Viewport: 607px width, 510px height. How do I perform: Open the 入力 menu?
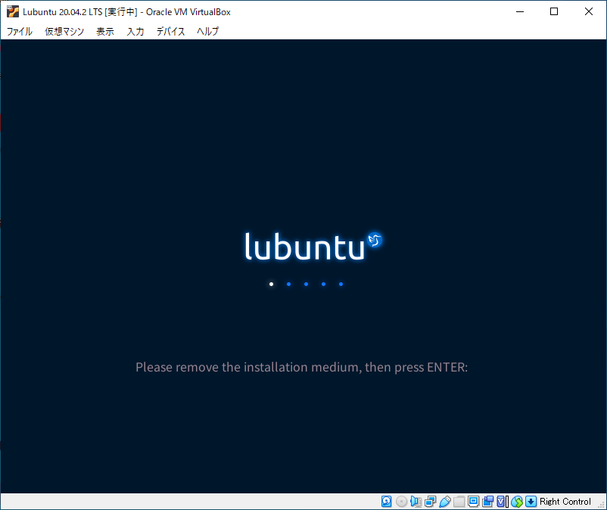(135, 31)
